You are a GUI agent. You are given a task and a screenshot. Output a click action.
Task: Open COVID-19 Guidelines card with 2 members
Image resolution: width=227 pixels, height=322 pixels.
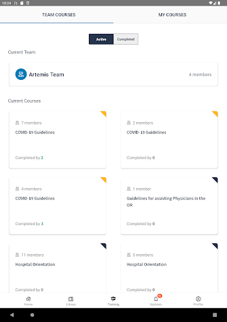coord(169,140)
